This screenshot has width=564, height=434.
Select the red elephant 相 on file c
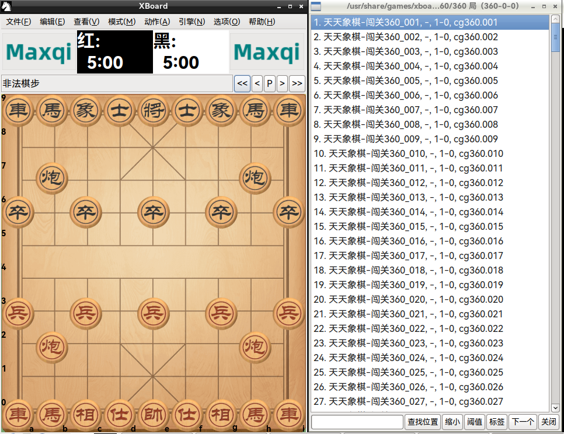(86, 415)
